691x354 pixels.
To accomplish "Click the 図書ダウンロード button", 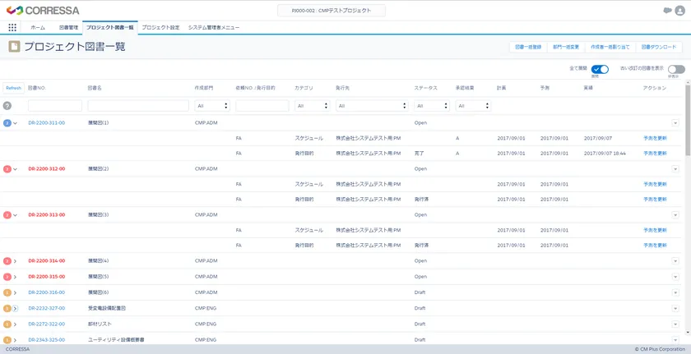I will tap(659, 47).
